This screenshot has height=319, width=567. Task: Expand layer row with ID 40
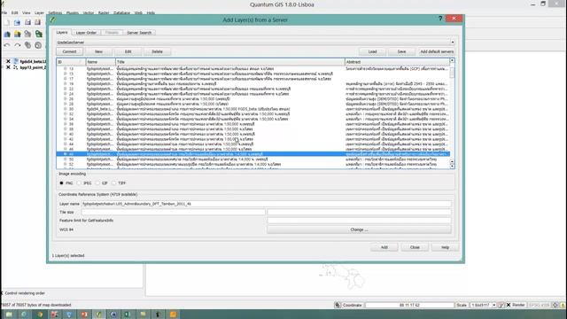point(66,134)
